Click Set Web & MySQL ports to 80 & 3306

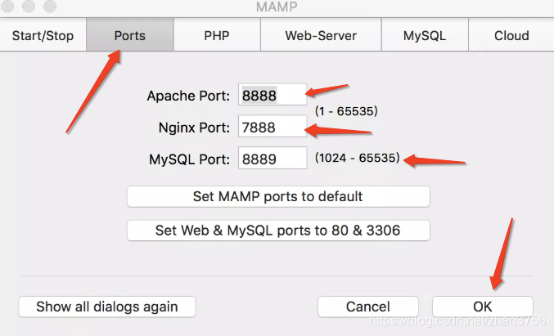pyautogui.click(x=278, y=231)
